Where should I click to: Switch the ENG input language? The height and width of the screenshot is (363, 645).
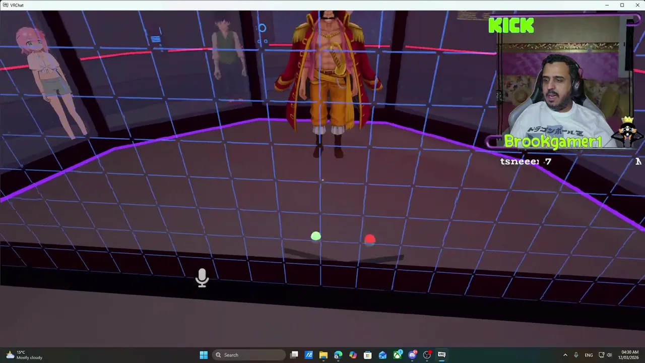(589, 355)
